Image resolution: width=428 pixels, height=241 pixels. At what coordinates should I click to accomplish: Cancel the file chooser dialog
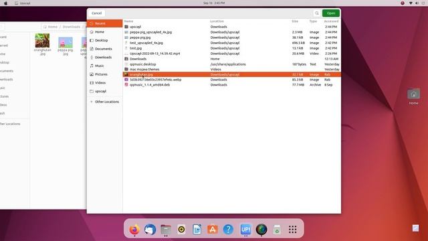pyautogui.click(x=96, y=13)
